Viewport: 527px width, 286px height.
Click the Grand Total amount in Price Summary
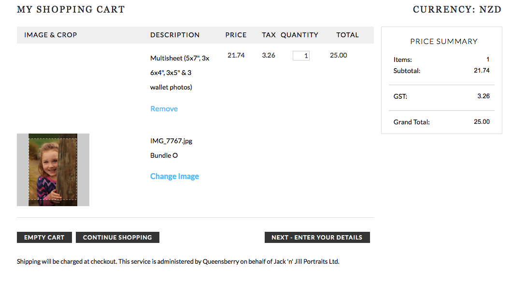coord(482,122)
